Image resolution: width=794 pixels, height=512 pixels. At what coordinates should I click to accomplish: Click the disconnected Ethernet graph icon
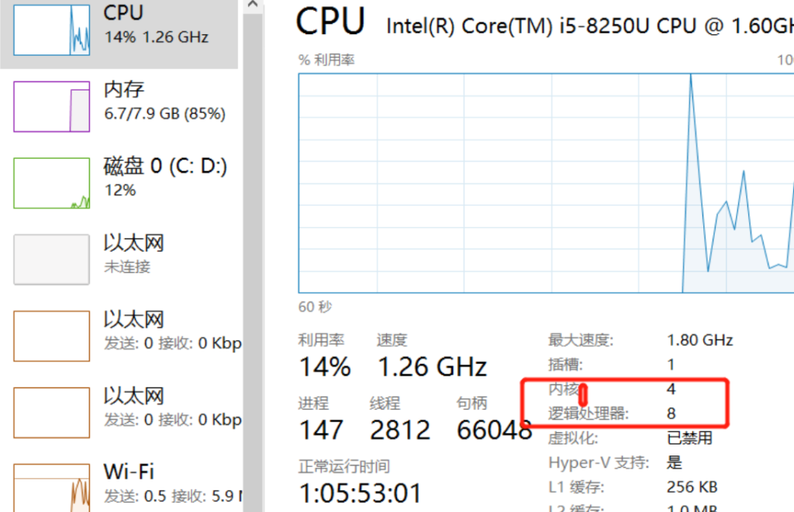[x=52, y=259]
